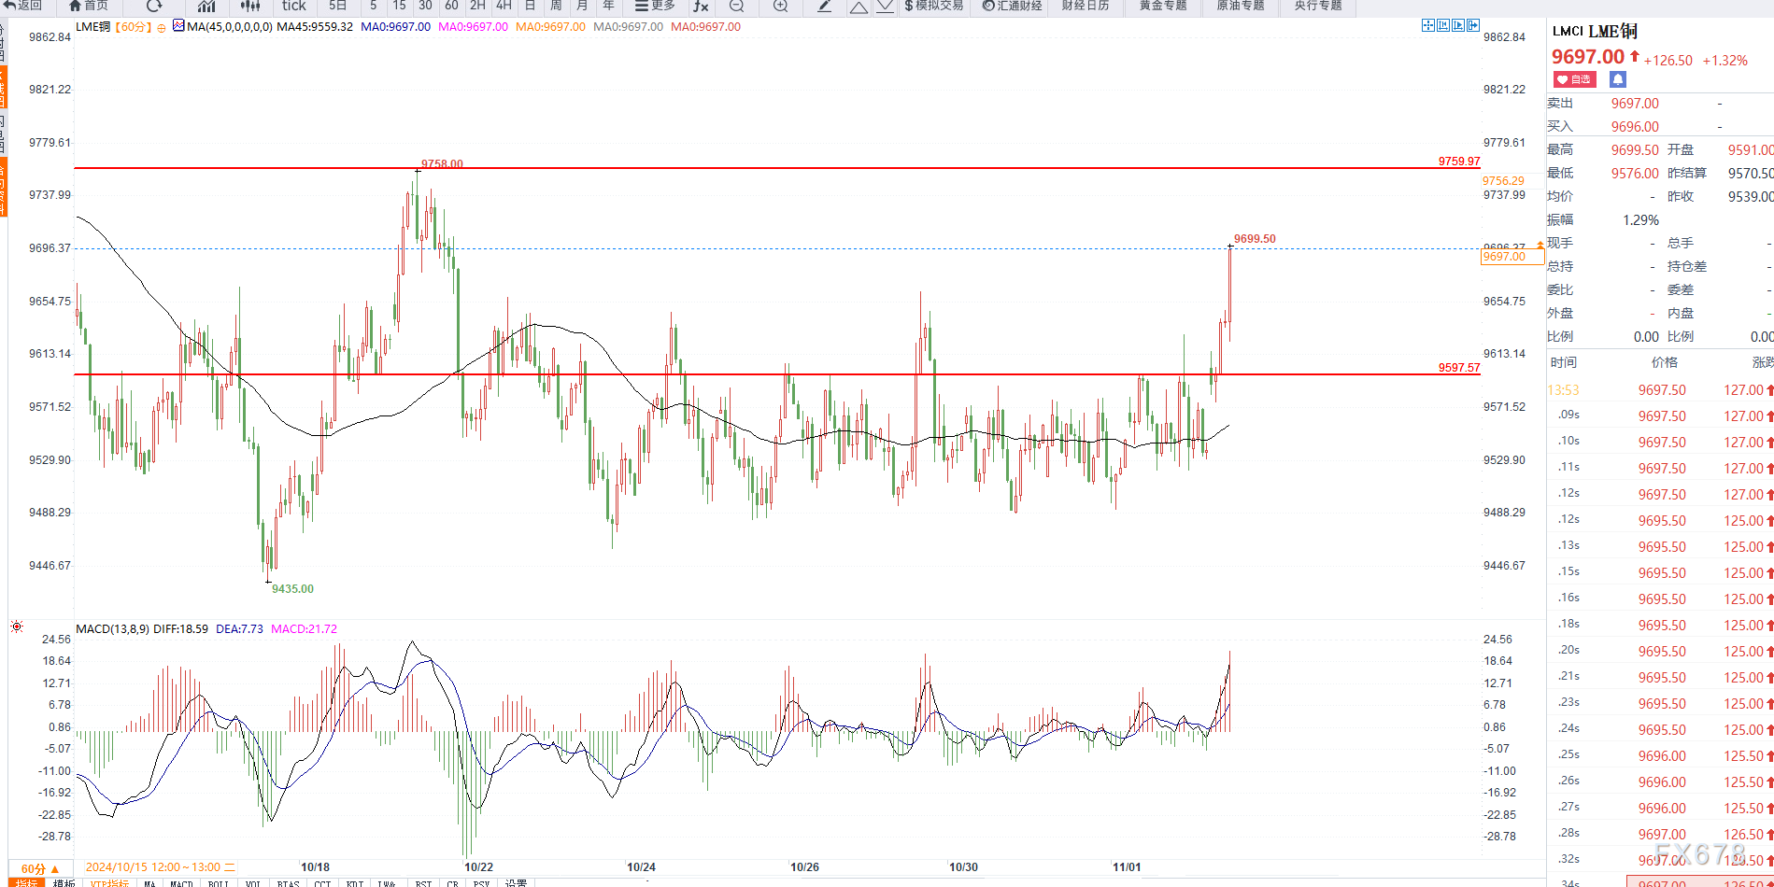Expand the 更多 more options menu
Viewport: 1774px width, 887px height.
point(655,6)
